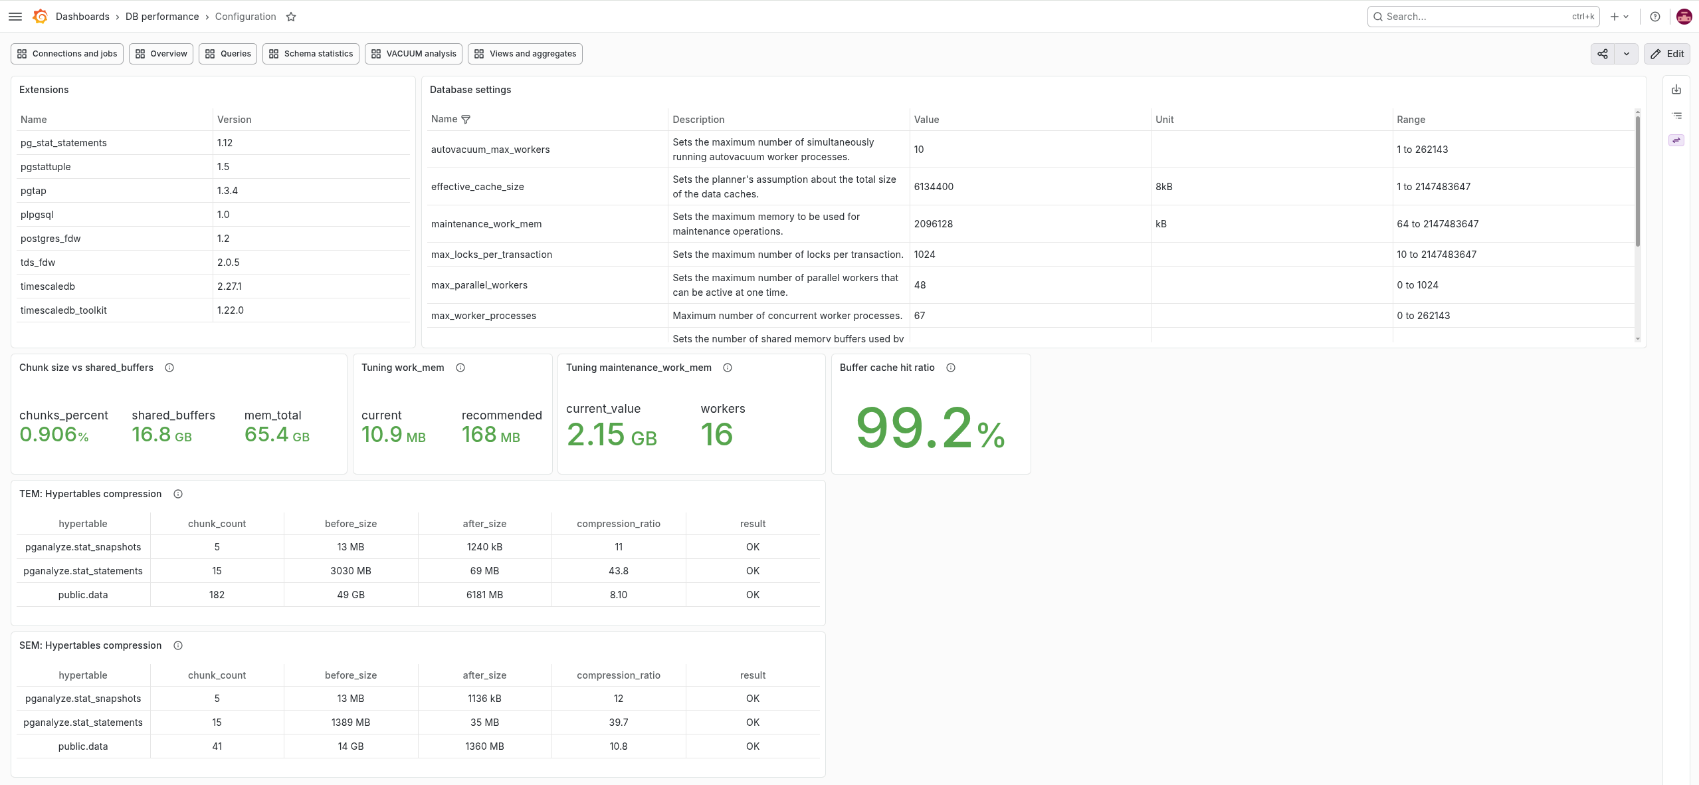Image resolution: width=1699 pixels, height=785 pixels.
Task: Click shared_buffers 16.8 GB value
Action: click(x=161, y=435)
